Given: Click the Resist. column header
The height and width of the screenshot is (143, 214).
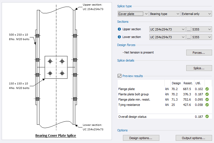Looking at the screenshot, I should tap(188, 83).
